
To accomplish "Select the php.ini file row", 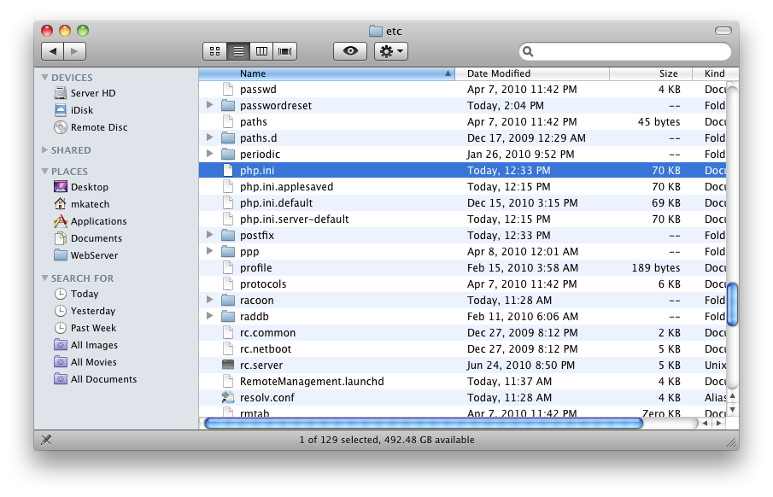I will [462, 170].
